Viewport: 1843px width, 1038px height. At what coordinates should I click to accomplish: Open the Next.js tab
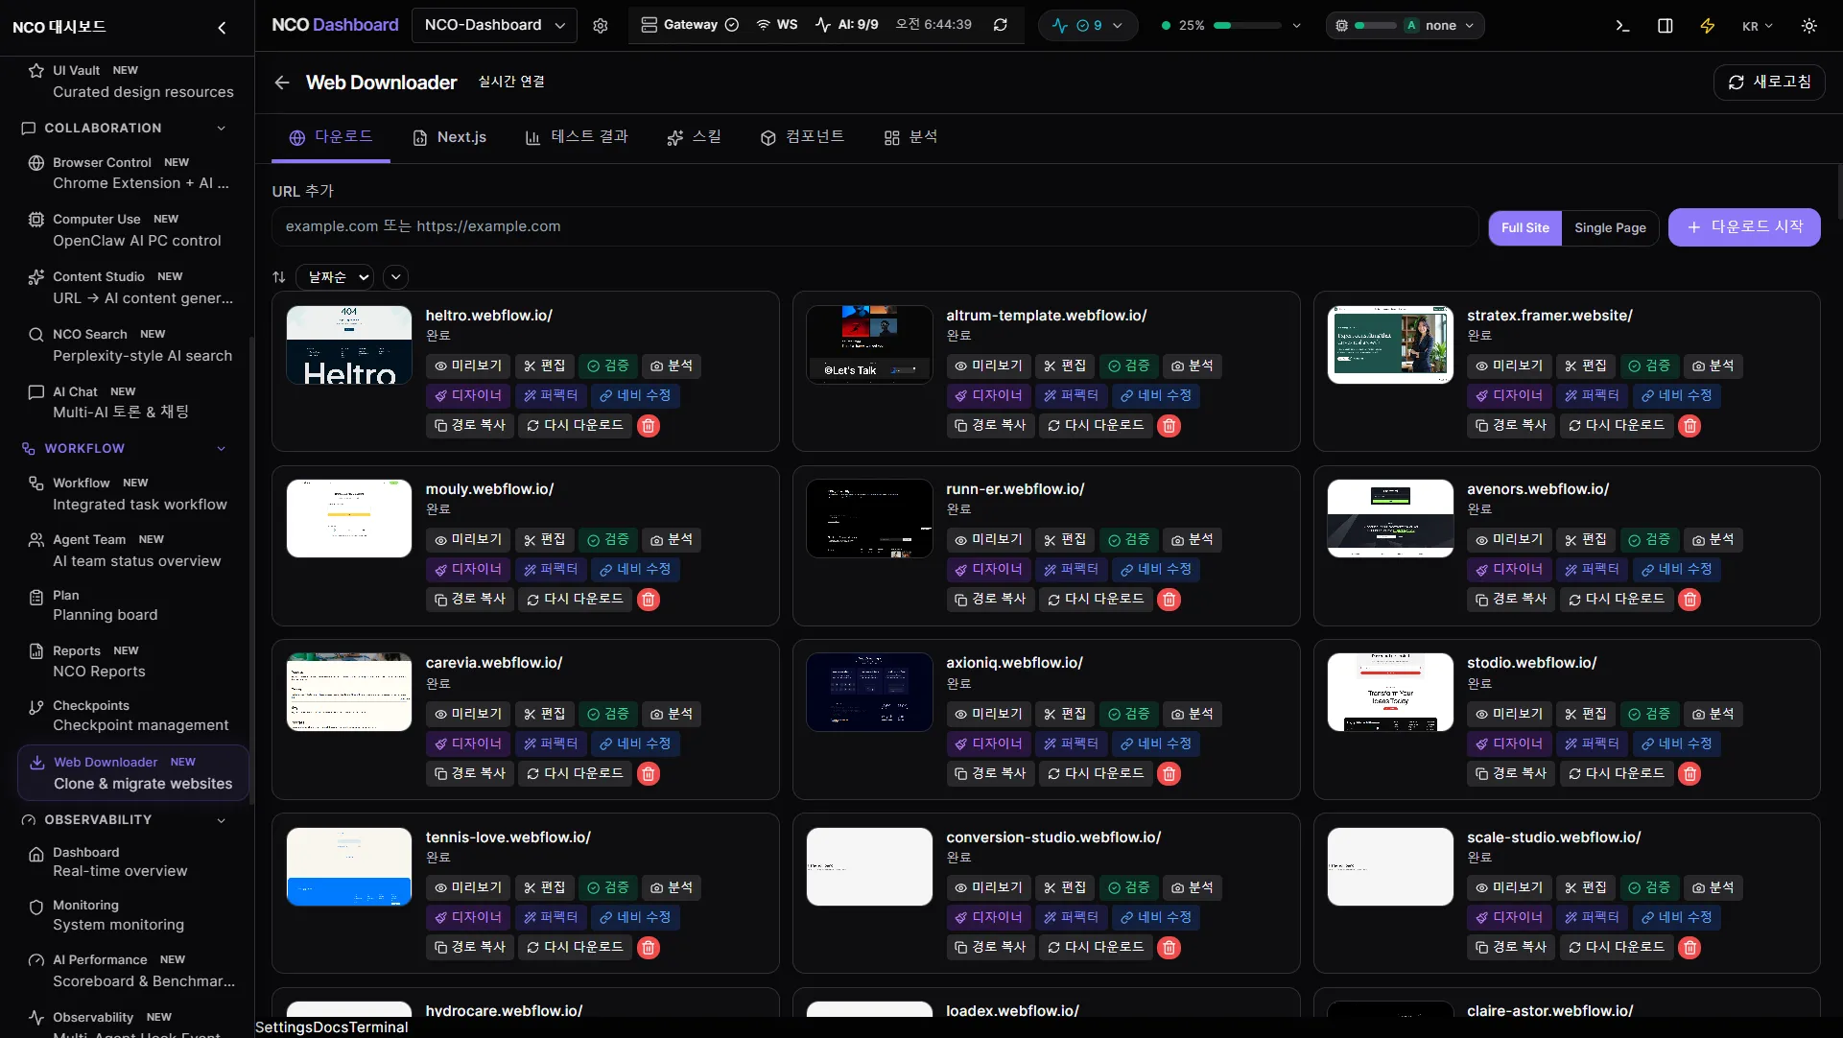(x=449, y=138)
